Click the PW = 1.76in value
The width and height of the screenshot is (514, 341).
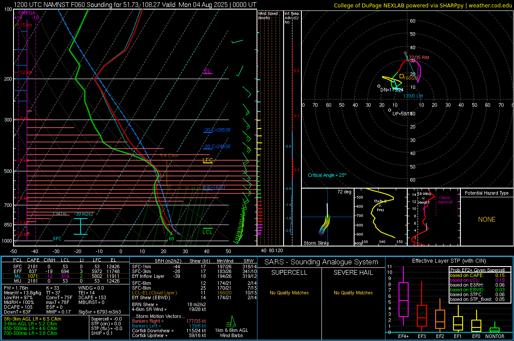(x=17, y=287)
